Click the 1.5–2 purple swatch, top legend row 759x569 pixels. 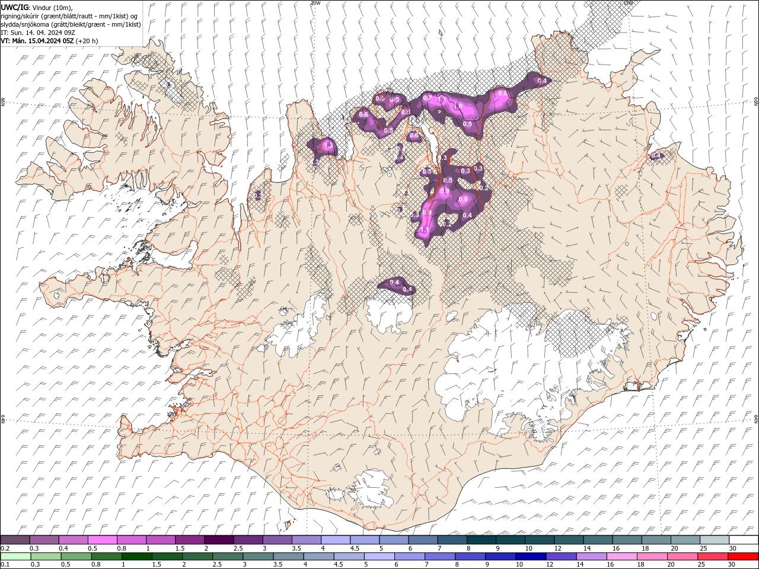click(190, 540)
